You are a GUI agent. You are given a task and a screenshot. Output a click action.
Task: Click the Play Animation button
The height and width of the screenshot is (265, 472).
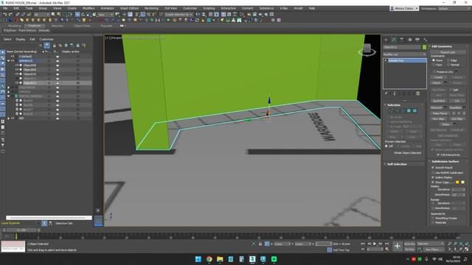click(375, 244)
